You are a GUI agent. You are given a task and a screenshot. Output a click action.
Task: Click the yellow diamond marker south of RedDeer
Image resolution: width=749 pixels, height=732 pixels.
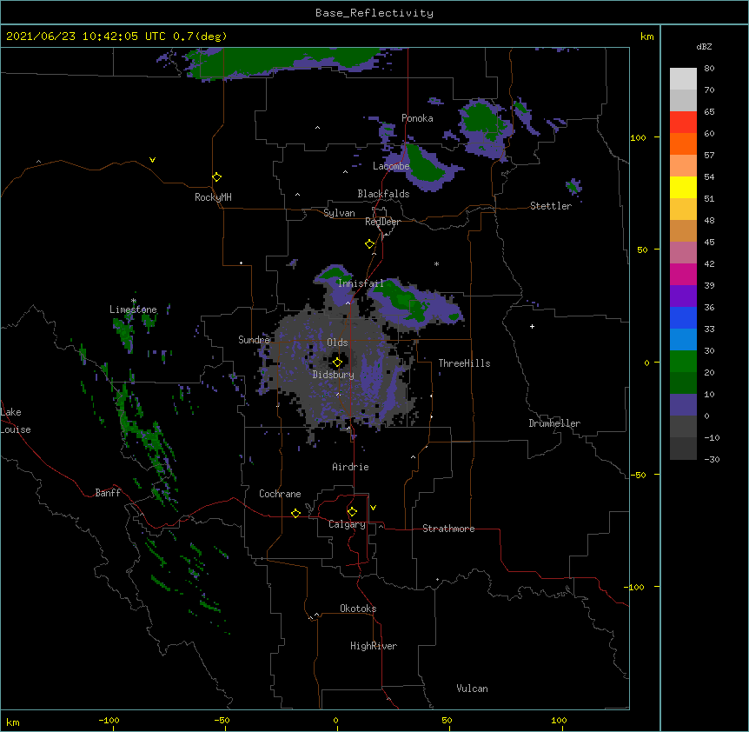point(369,244)
